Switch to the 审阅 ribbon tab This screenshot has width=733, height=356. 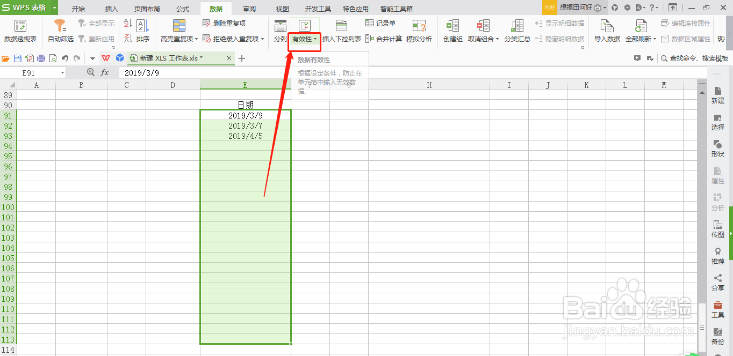coord(249,9)
